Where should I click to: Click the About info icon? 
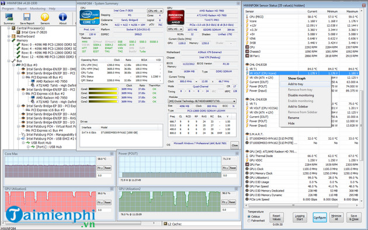coord(63,17)
